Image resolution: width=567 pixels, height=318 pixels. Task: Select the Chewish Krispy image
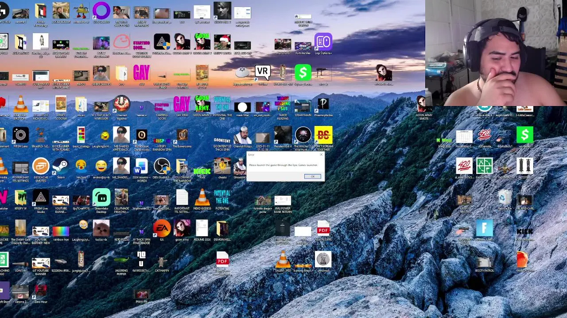(x=242, y=137)
